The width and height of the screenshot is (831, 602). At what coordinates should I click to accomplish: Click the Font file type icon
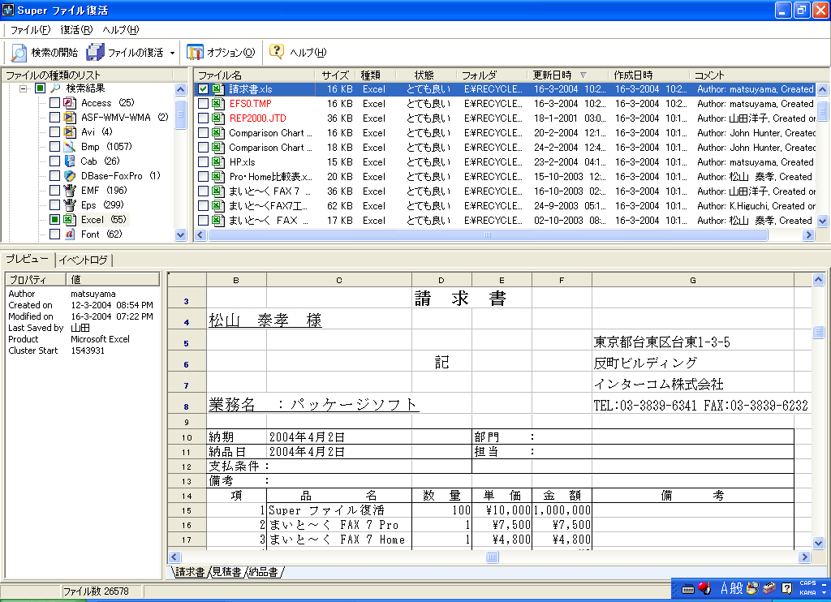point(70,234)
